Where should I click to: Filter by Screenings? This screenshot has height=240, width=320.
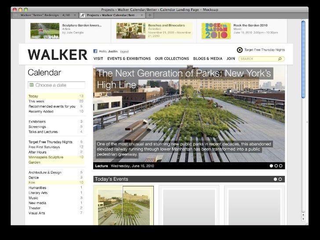pos(56,127)
